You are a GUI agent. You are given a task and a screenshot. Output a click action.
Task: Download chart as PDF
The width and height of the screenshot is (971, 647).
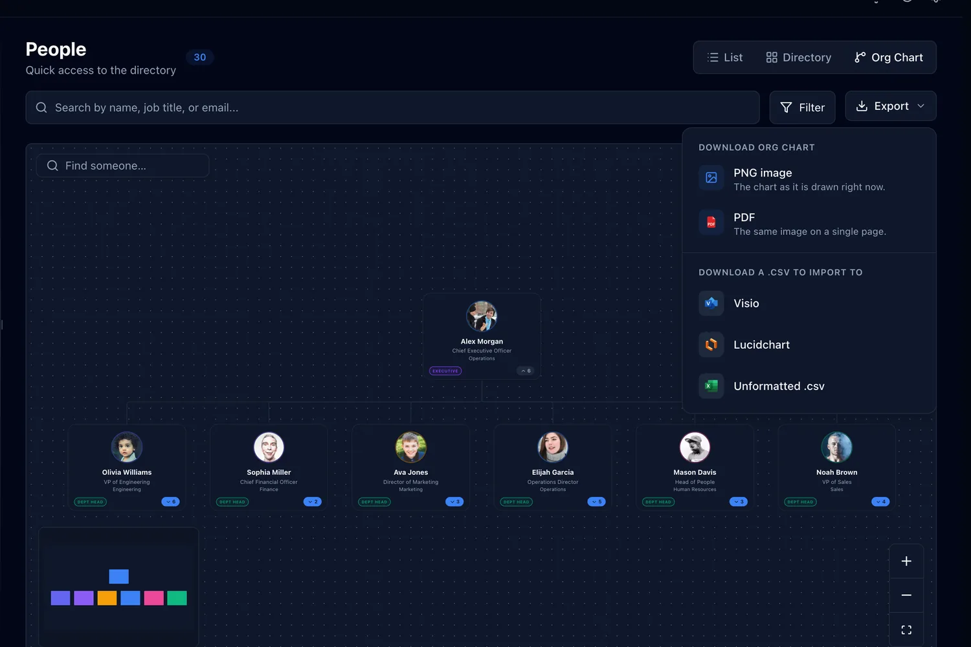tap(809, 224)
